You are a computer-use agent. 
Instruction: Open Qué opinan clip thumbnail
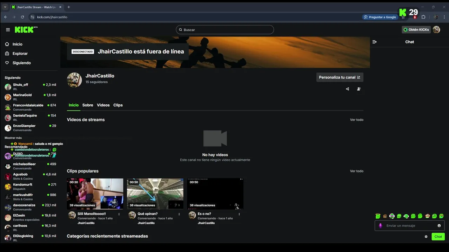[155, 194]
